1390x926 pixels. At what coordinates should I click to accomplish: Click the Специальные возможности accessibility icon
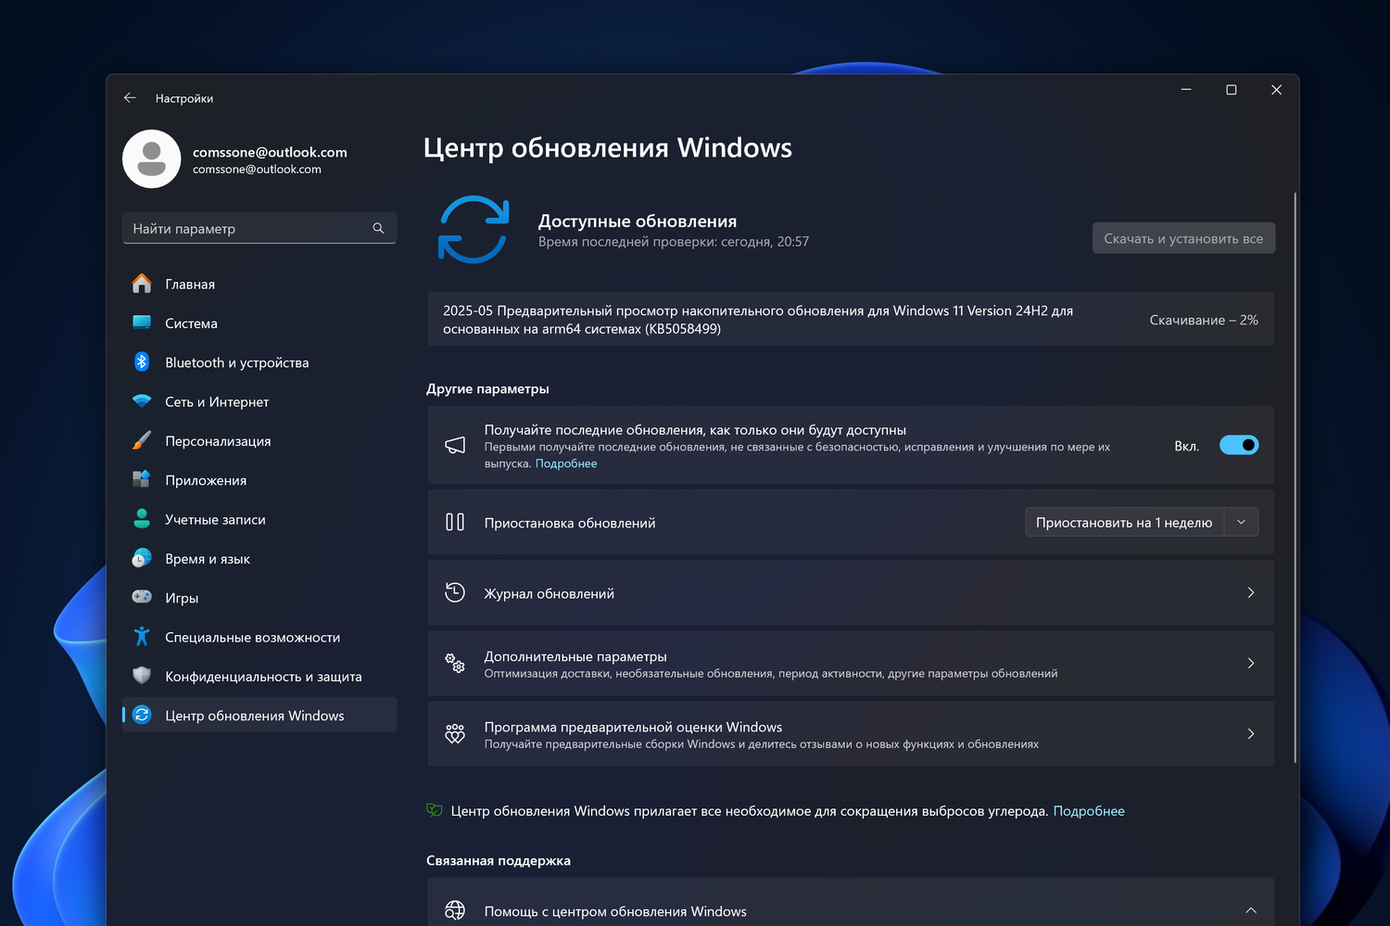tap(142, 637)
